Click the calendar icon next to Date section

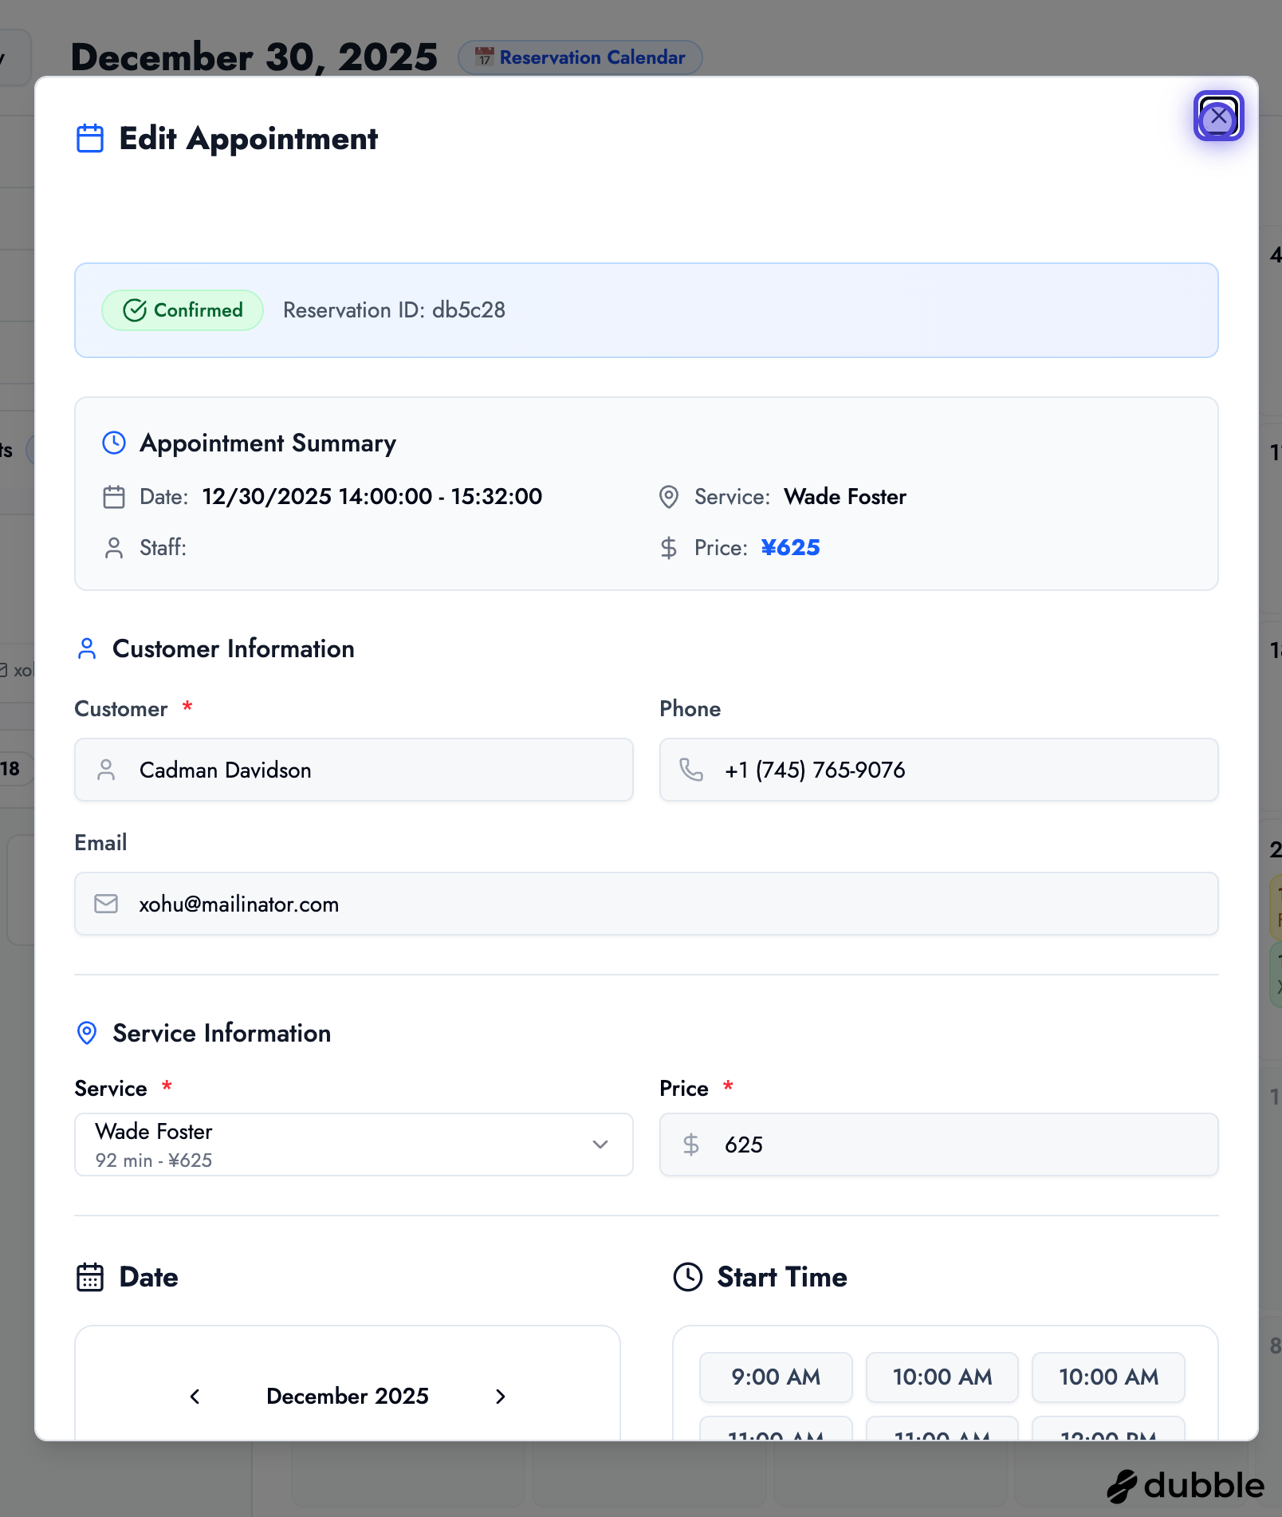[90, 1276]
